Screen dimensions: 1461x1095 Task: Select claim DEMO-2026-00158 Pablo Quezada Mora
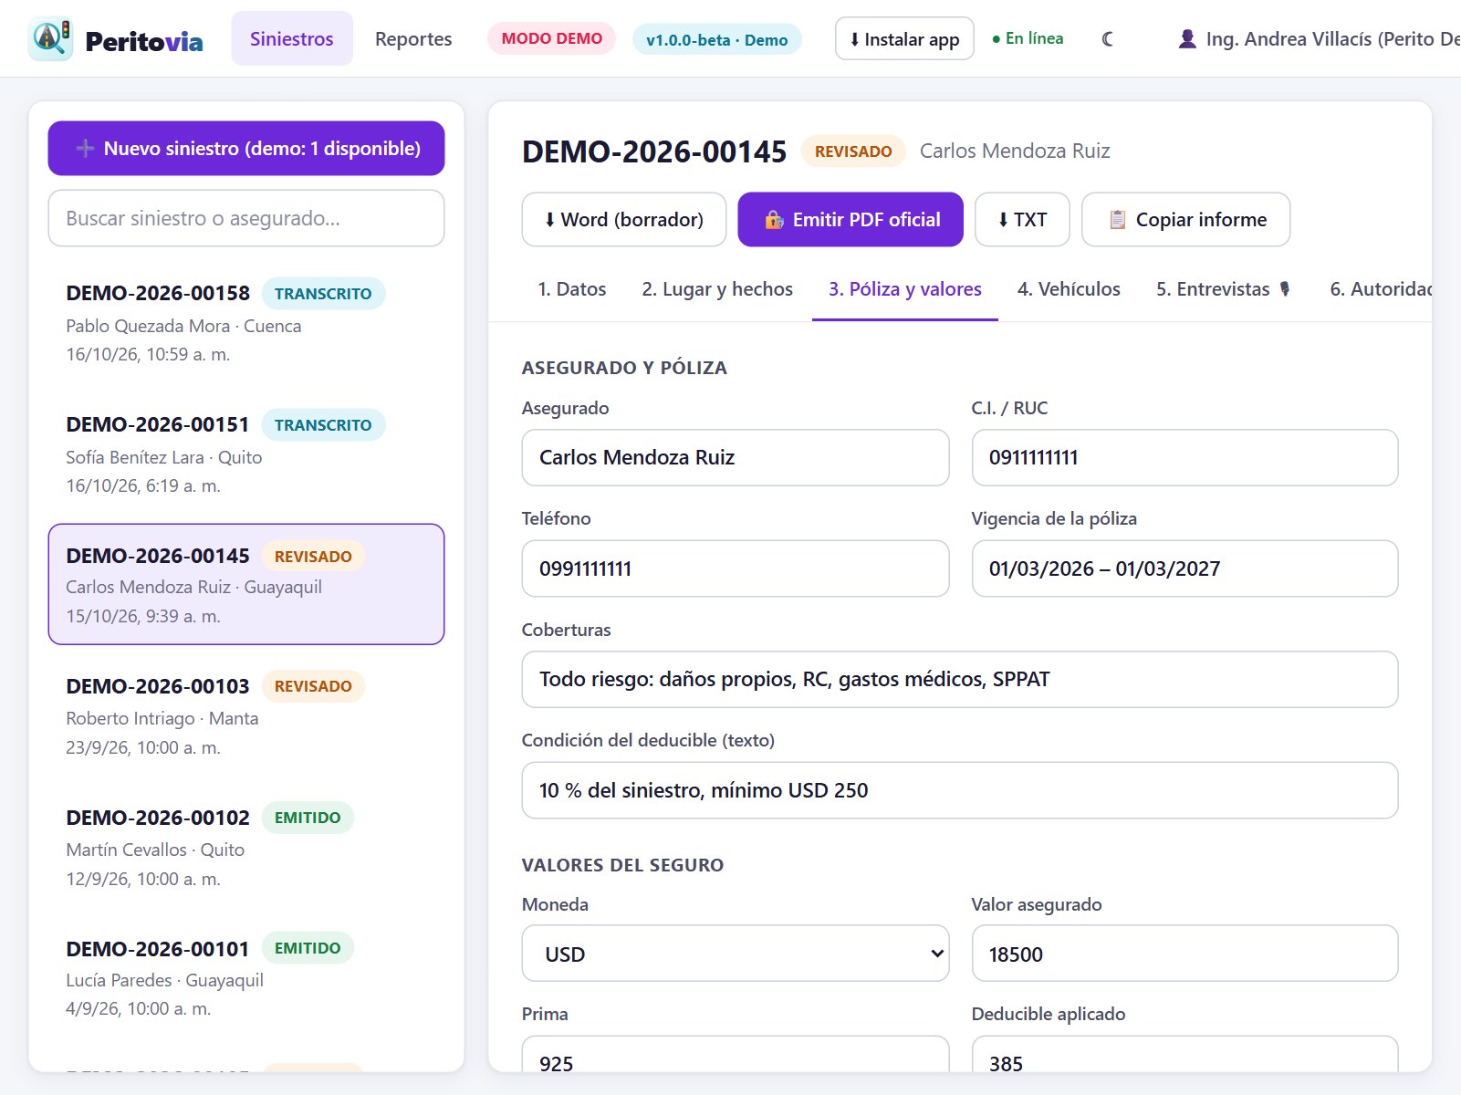[246, 323]
